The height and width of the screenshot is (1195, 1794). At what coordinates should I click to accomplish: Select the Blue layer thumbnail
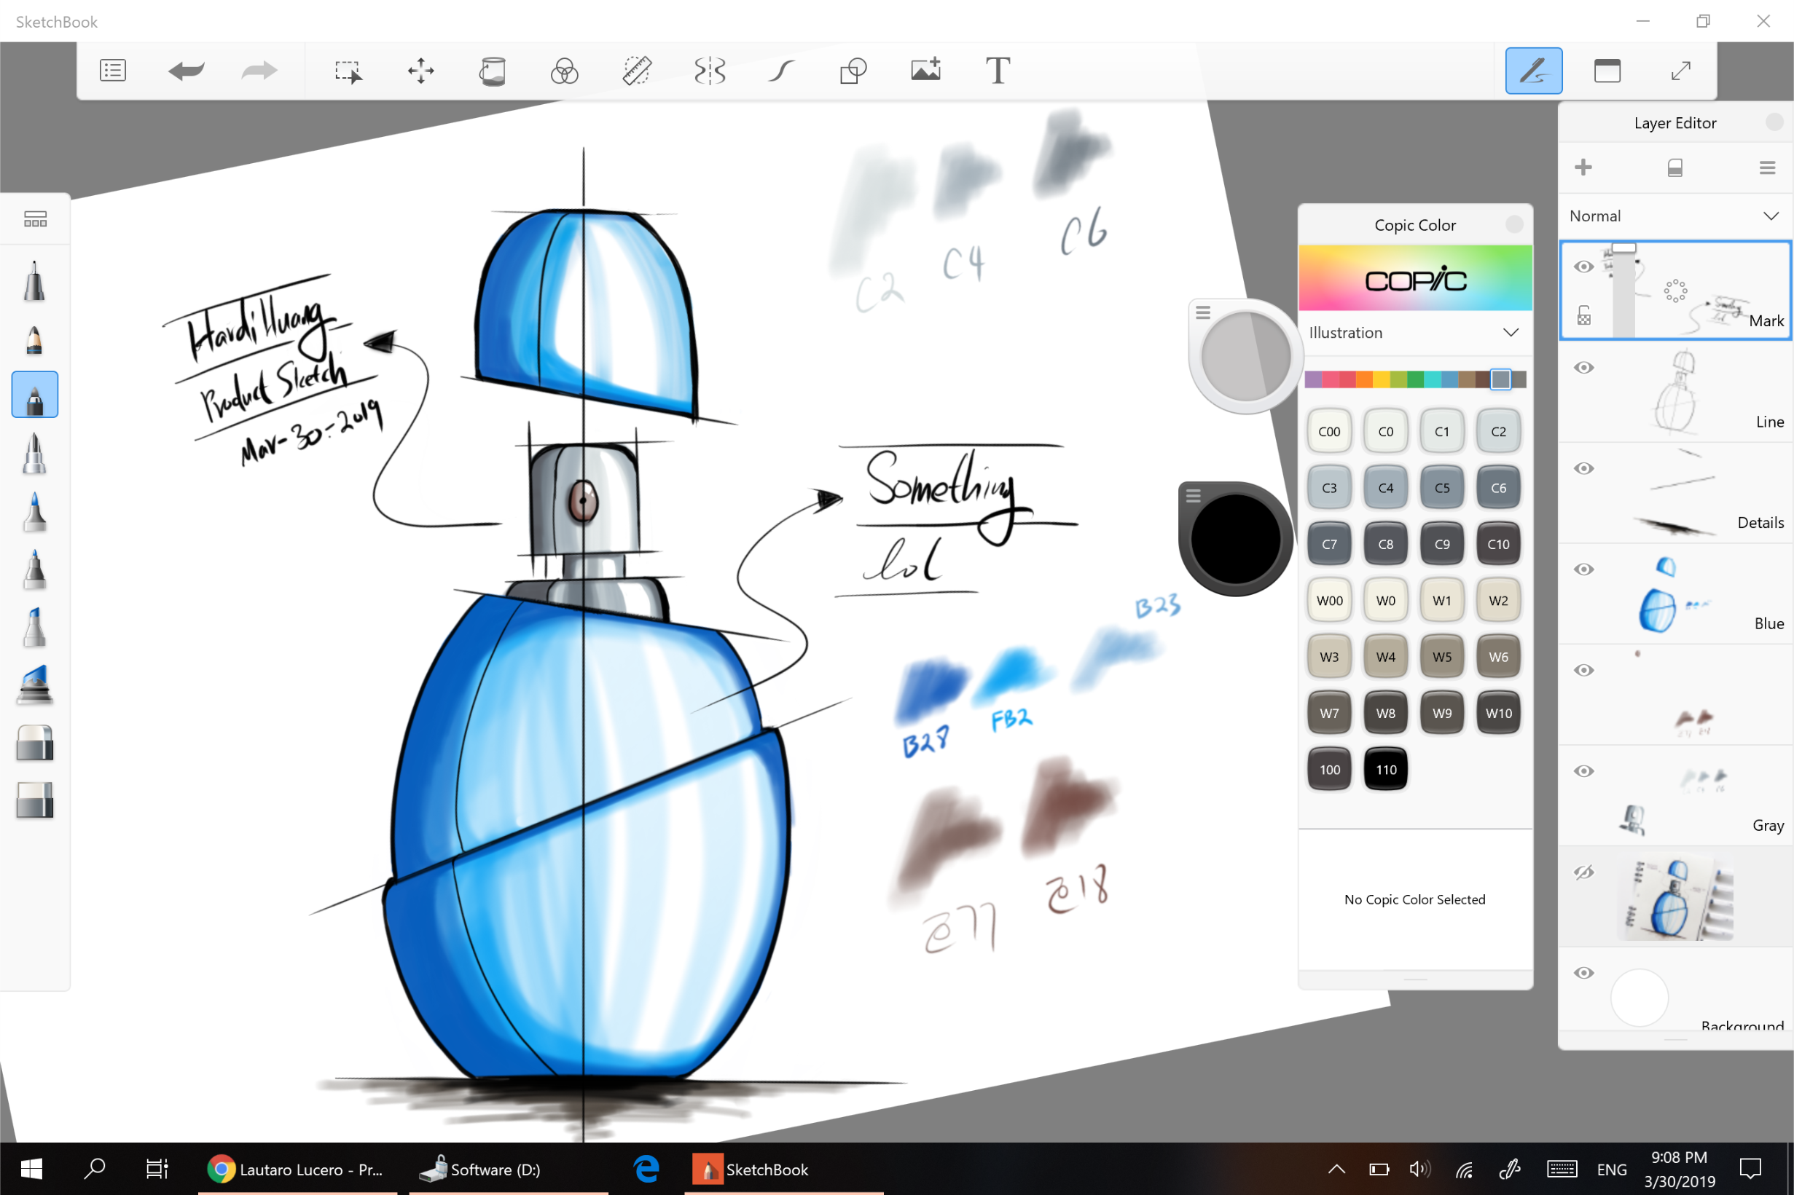pyautogui.click(x=1677, y=593)
